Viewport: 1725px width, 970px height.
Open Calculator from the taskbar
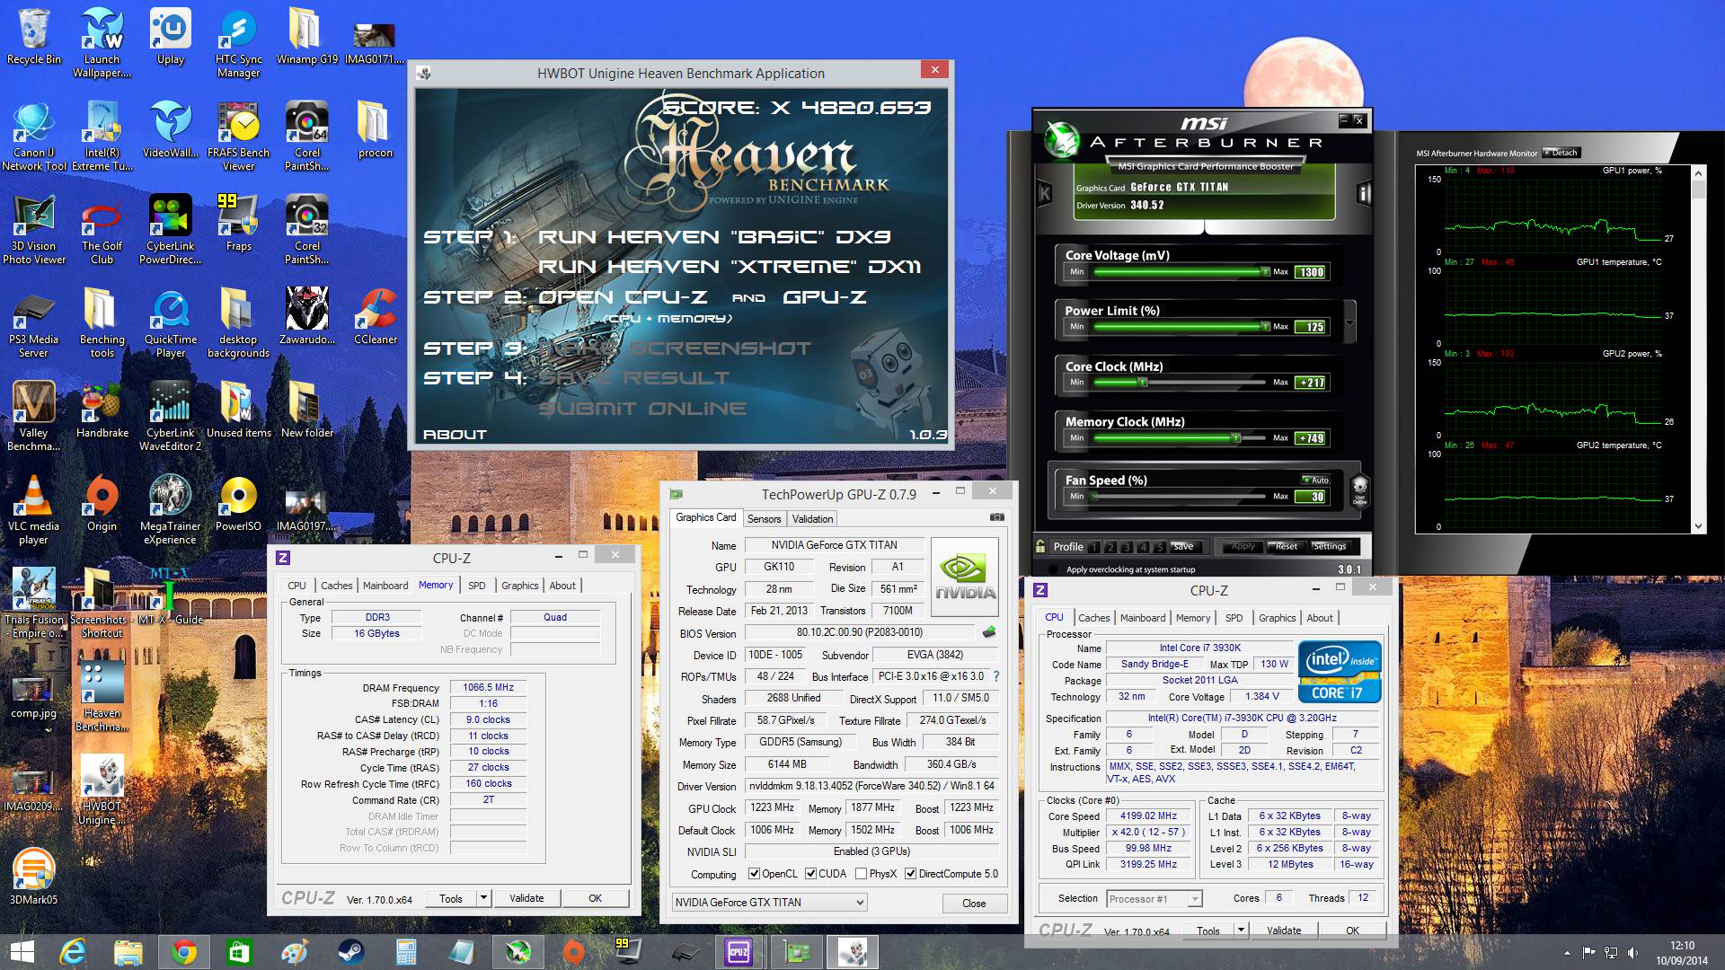coord(406,951)
